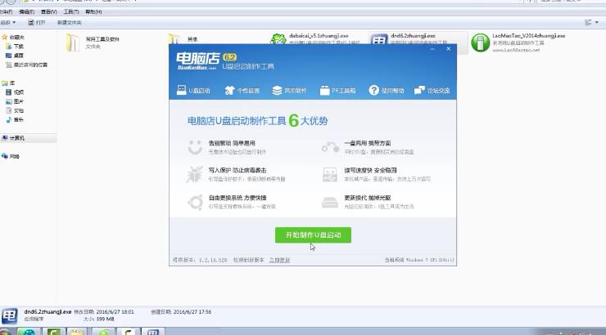Select 最近访问的位置 in navigation pane
606x335 pixels.
(26, 65)
